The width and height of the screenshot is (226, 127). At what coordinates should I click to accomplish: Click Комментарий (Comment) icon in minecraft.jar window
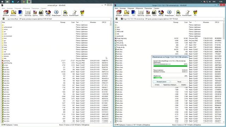pyautogui.click(x=74, y=13)
